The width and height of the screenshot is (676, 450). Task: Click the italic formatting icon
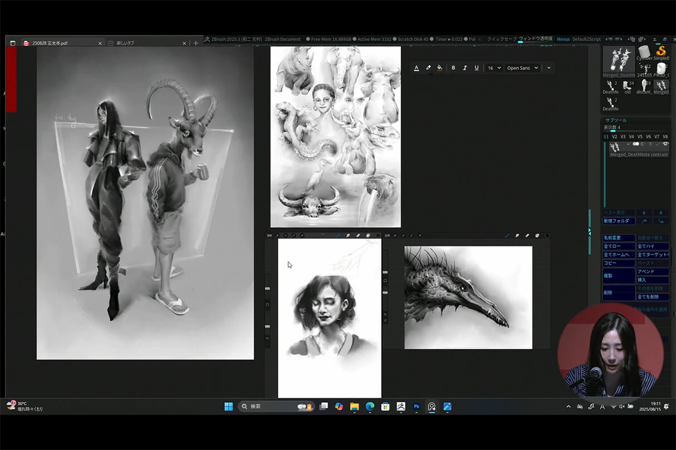click(x=465, y=68)
